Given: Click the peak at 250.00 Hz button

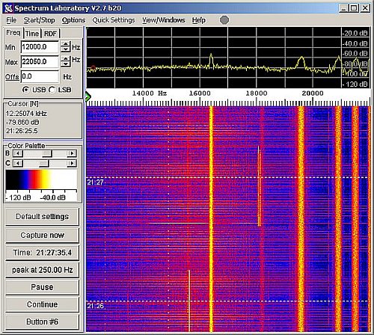Looking at the screenshot, I should pos(42,270).
